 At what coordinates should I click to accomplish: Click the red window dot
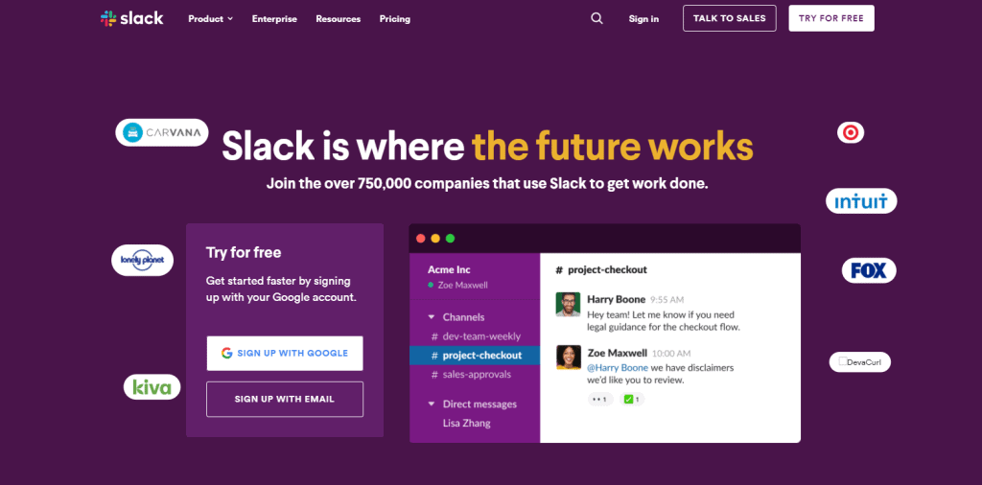click(x=421, y=239)
